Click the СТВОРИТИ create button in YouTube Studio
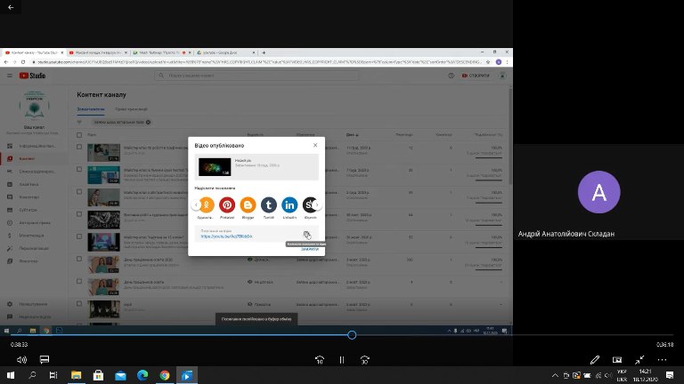Image resolution: width=684 pixels, height=384 pixels. pyautogui.click(x=476, y=76)
